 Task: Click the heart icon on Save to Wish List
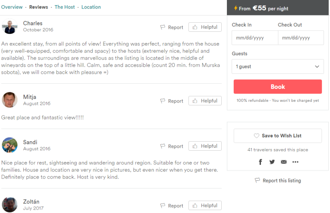[x=257, y=136]
